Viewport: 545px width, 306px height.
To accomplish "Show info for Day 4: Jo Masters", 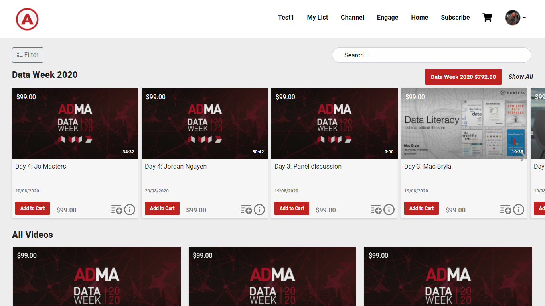I will [130, 210].
